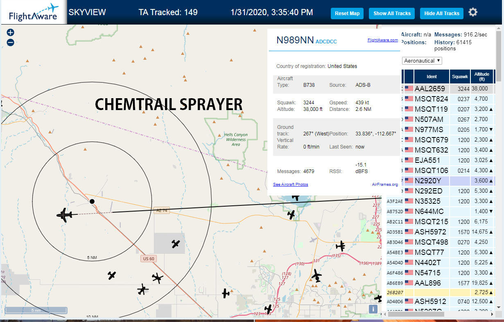Open the settings gear icon
This screenshot has height=322, width=504.
473,12
